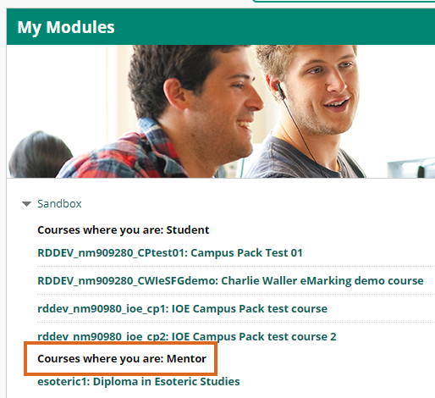The image size is (435, 398).
Task: Select the 'Courses where you are: Student' heading
Action: pos(124,230)
